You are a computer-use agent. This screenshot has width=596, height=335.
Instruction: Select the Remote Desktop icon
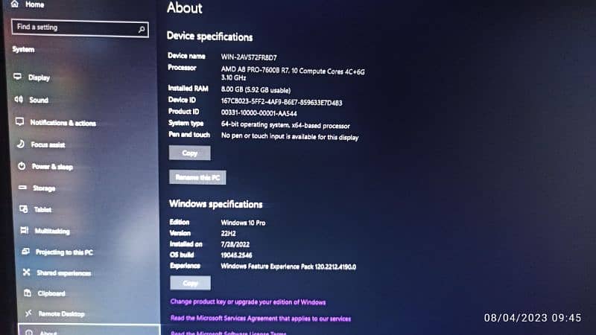tap(28, 313)
